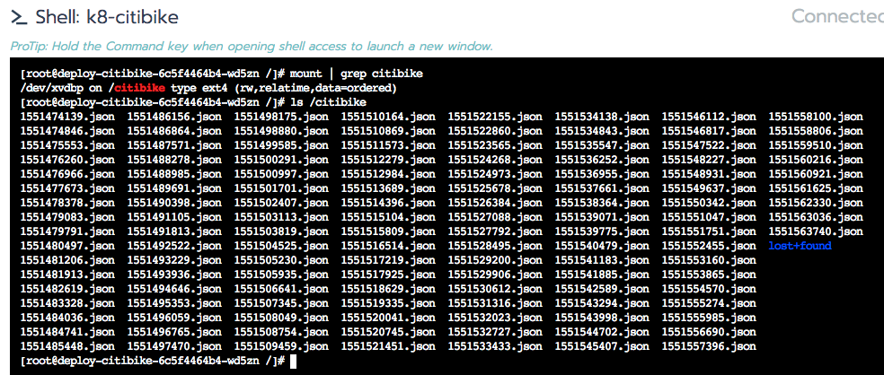Select file 1551521451.json
The height and width of the screenshot is (375, 884).
pyautogui.click(x=388, y=346)
